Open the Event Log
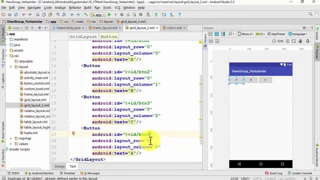This screenshot has height=180, width=320. click(273, 173)
